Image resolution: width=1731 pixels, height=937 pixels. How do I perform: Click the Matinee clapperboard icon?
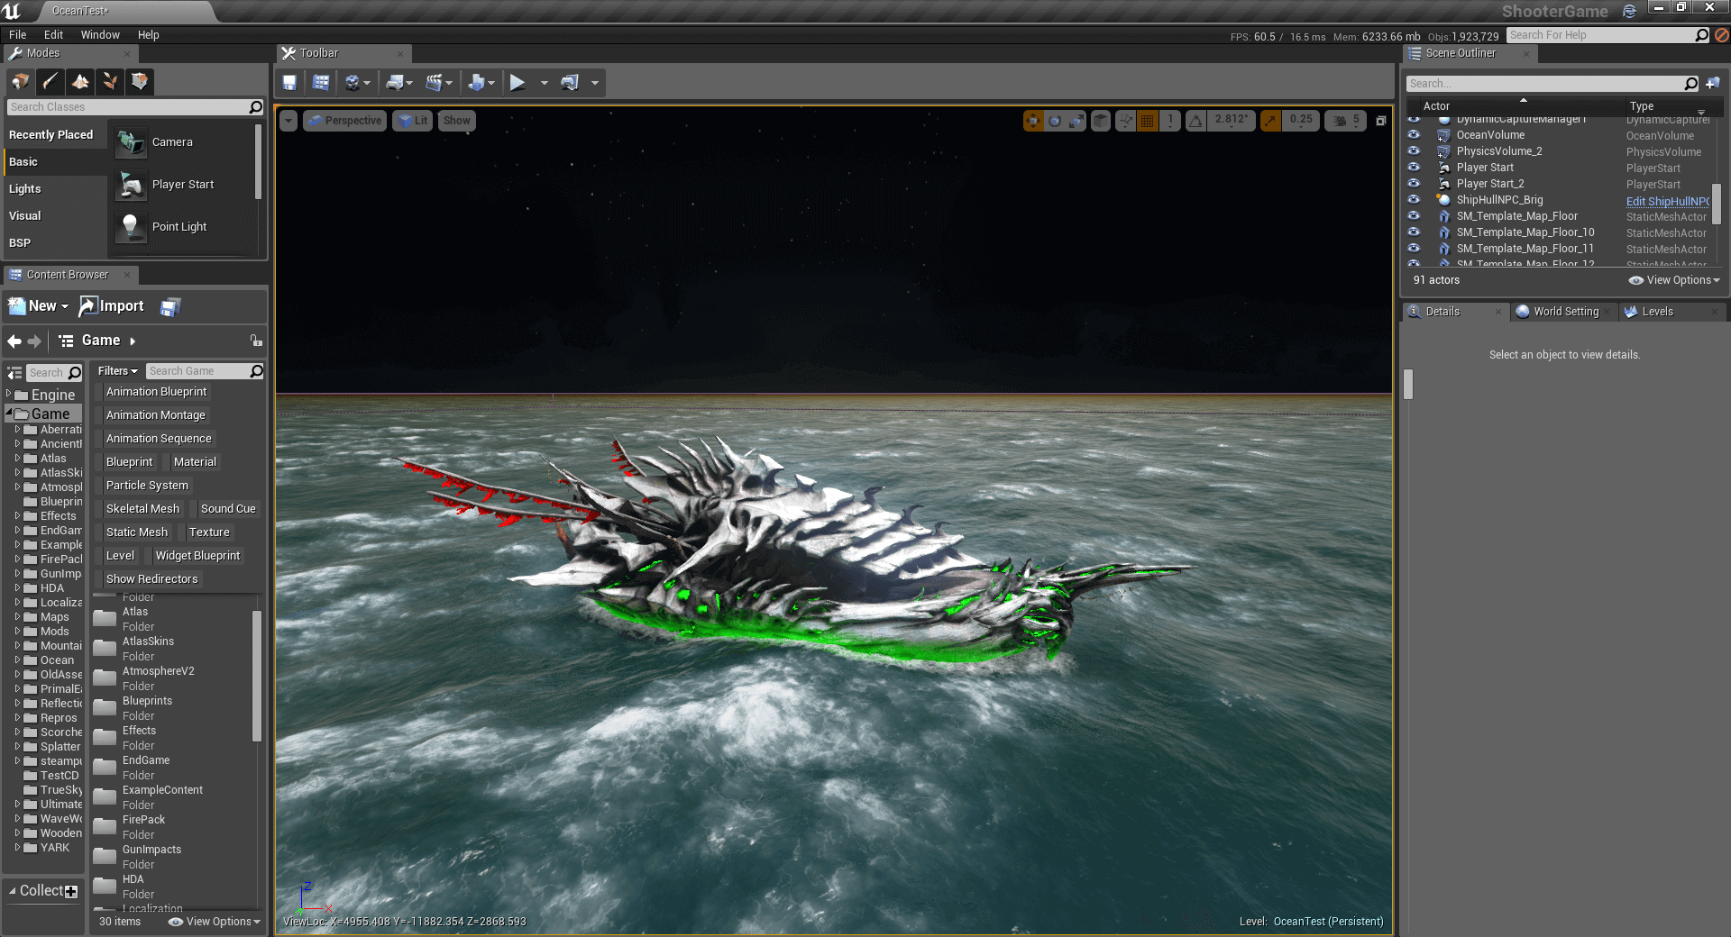click(434, 83)
